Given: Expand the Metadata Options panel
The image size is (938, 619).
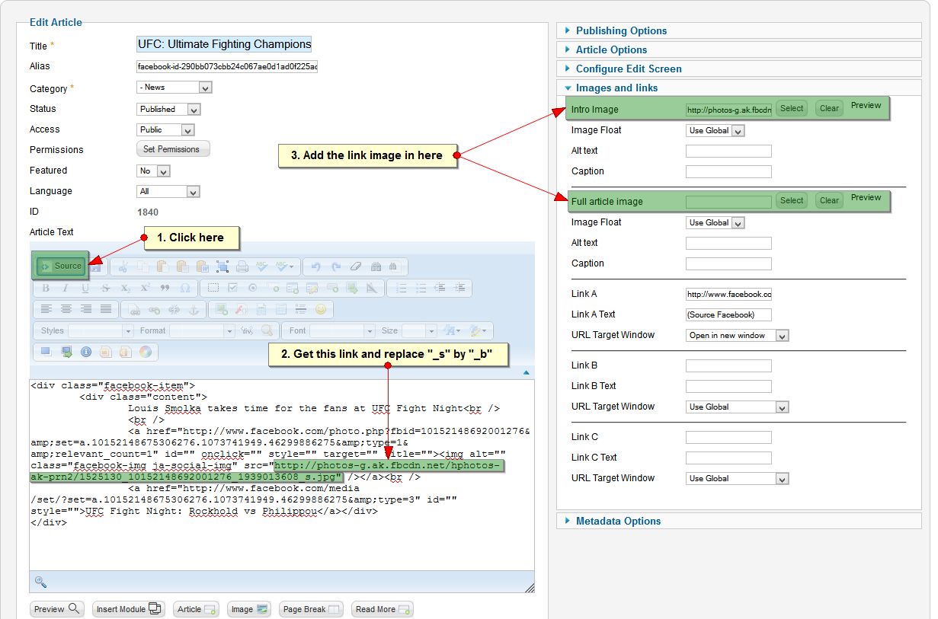Looking at the screenshot, I should (x=618, y=521).
